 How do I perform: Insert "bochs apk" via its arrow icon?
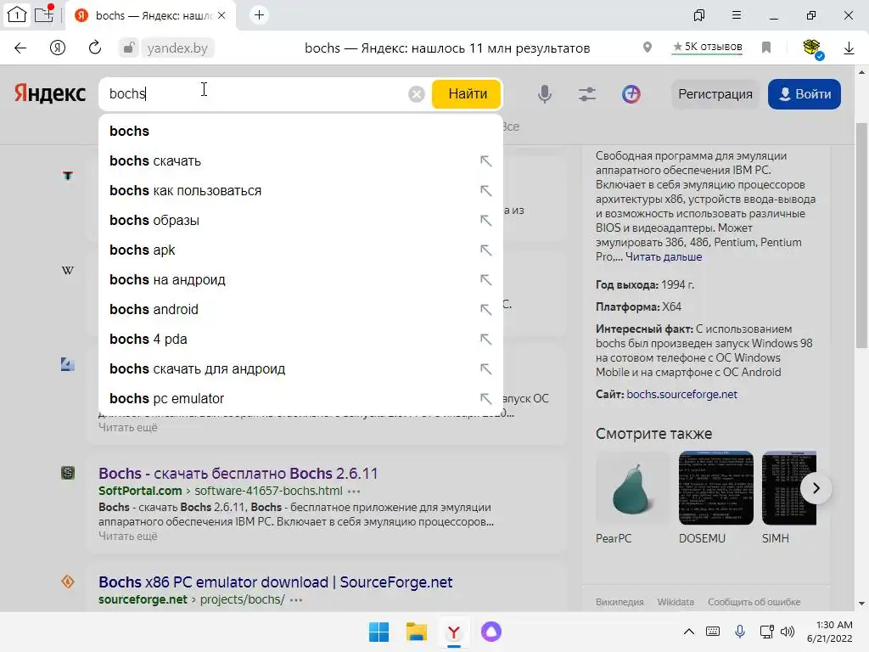click(485, 250)
